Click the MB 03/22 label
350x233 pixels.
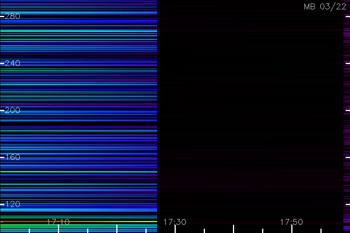(x=325, y=7)
